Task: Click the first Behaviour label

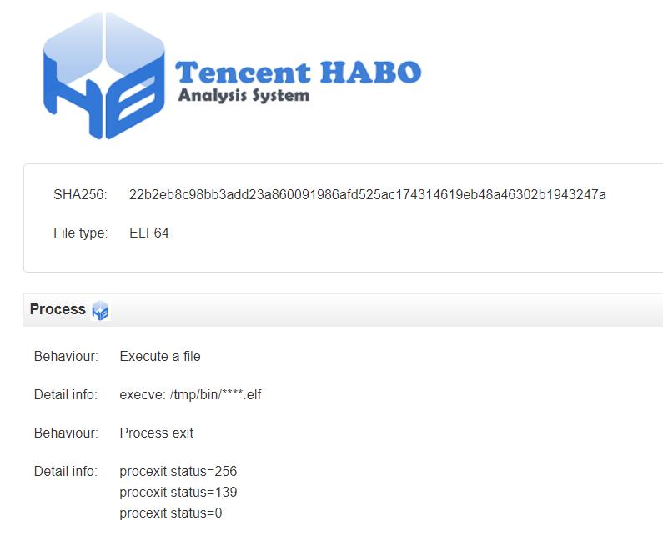Action: (66, 356)
